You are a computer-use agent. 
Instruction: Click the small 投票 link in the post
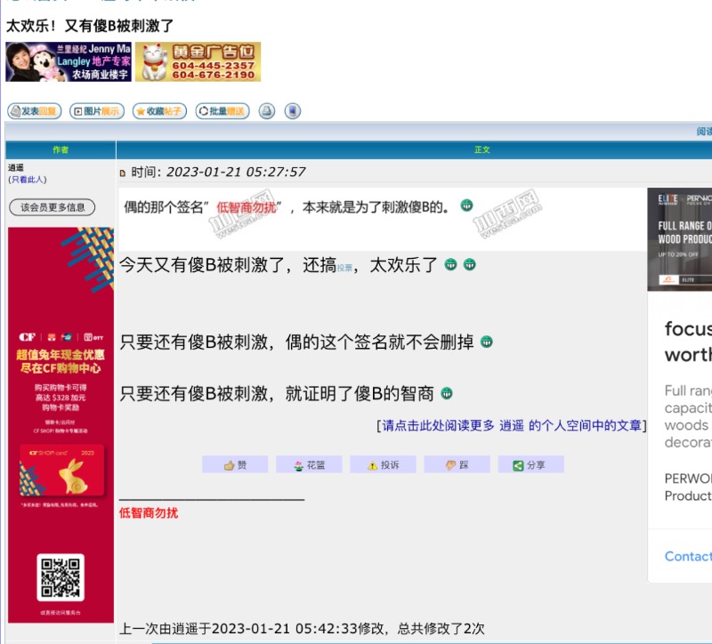coord(344,268)
